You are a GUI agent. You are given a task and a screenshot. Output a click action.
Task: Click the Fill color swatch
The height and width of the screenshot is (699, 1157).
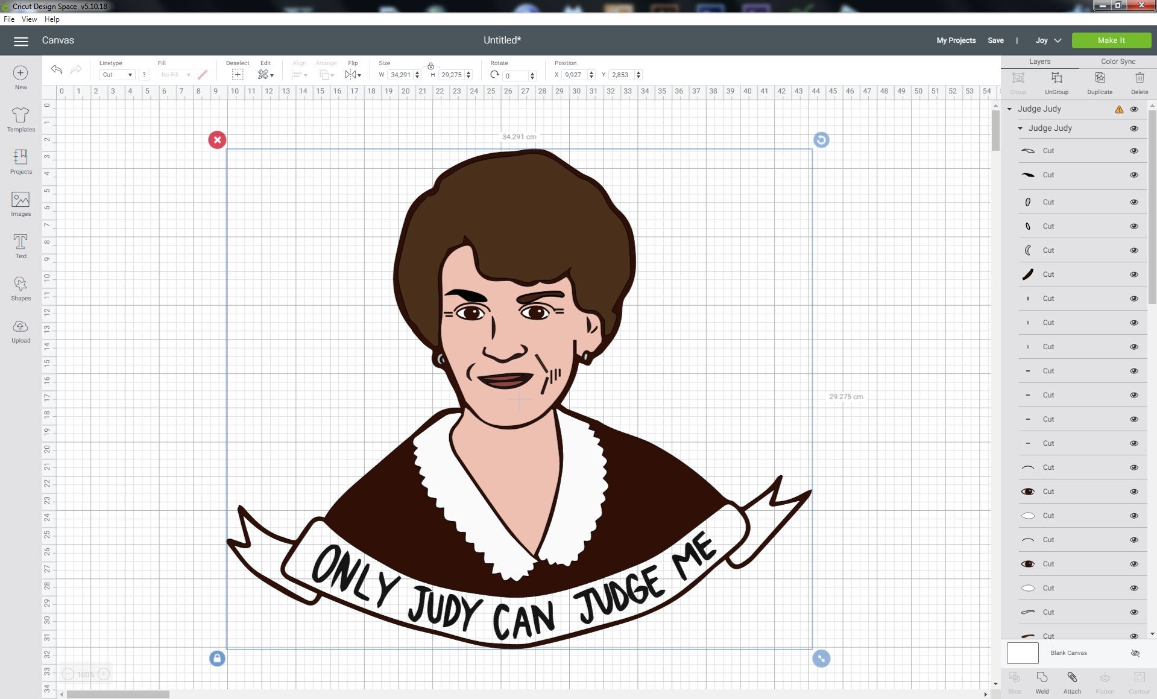point(202,74)
